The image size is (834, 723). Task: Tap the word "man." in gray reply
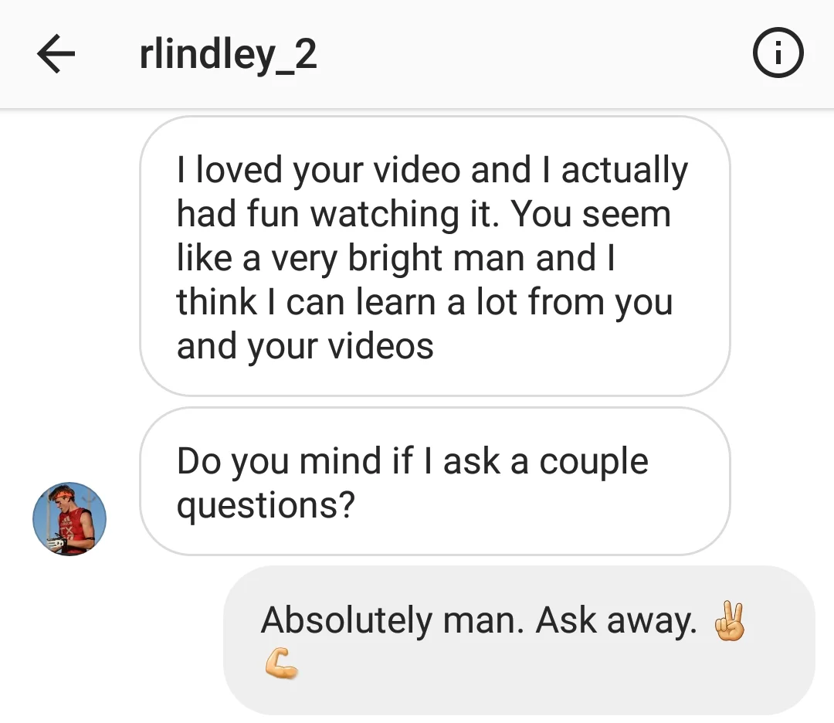(483, 621)
